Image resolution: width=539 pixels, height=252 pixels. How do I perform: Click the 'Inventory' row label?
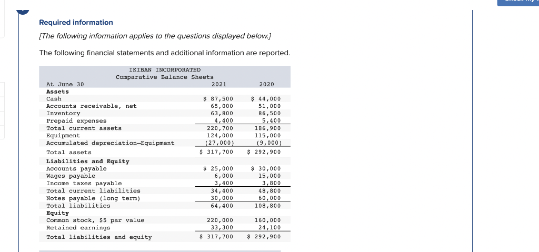tap(63, 114)
